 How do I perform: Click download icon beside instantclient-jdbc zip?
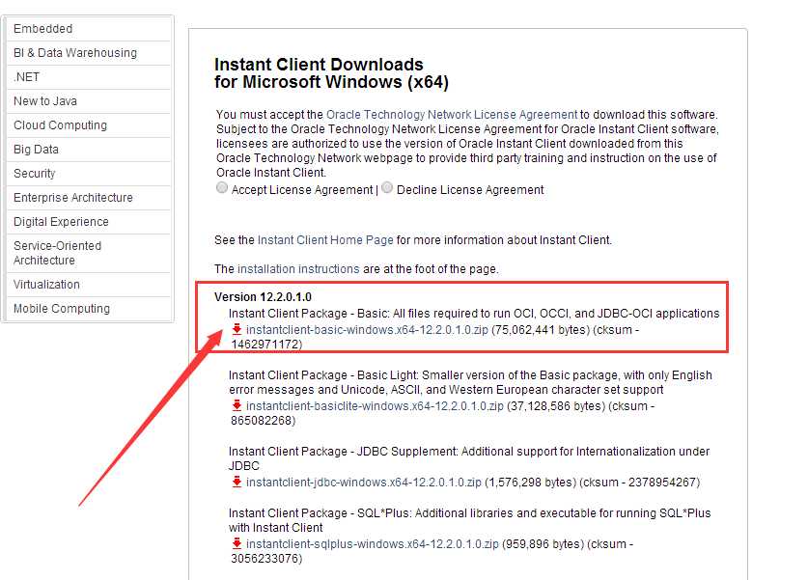coord(237,482)
